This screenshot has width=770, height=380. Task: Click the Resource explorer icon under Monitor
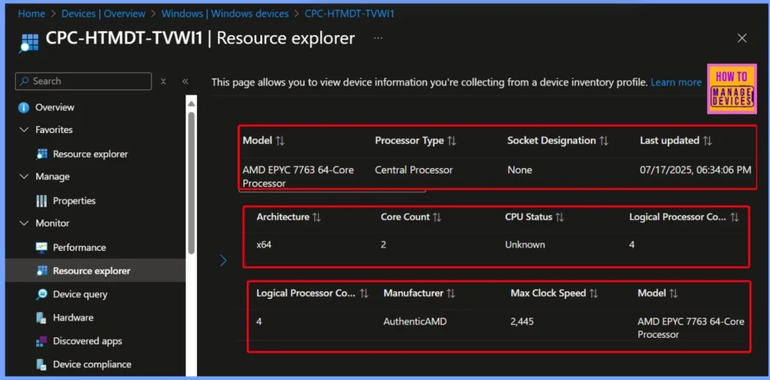pos(42,270)
